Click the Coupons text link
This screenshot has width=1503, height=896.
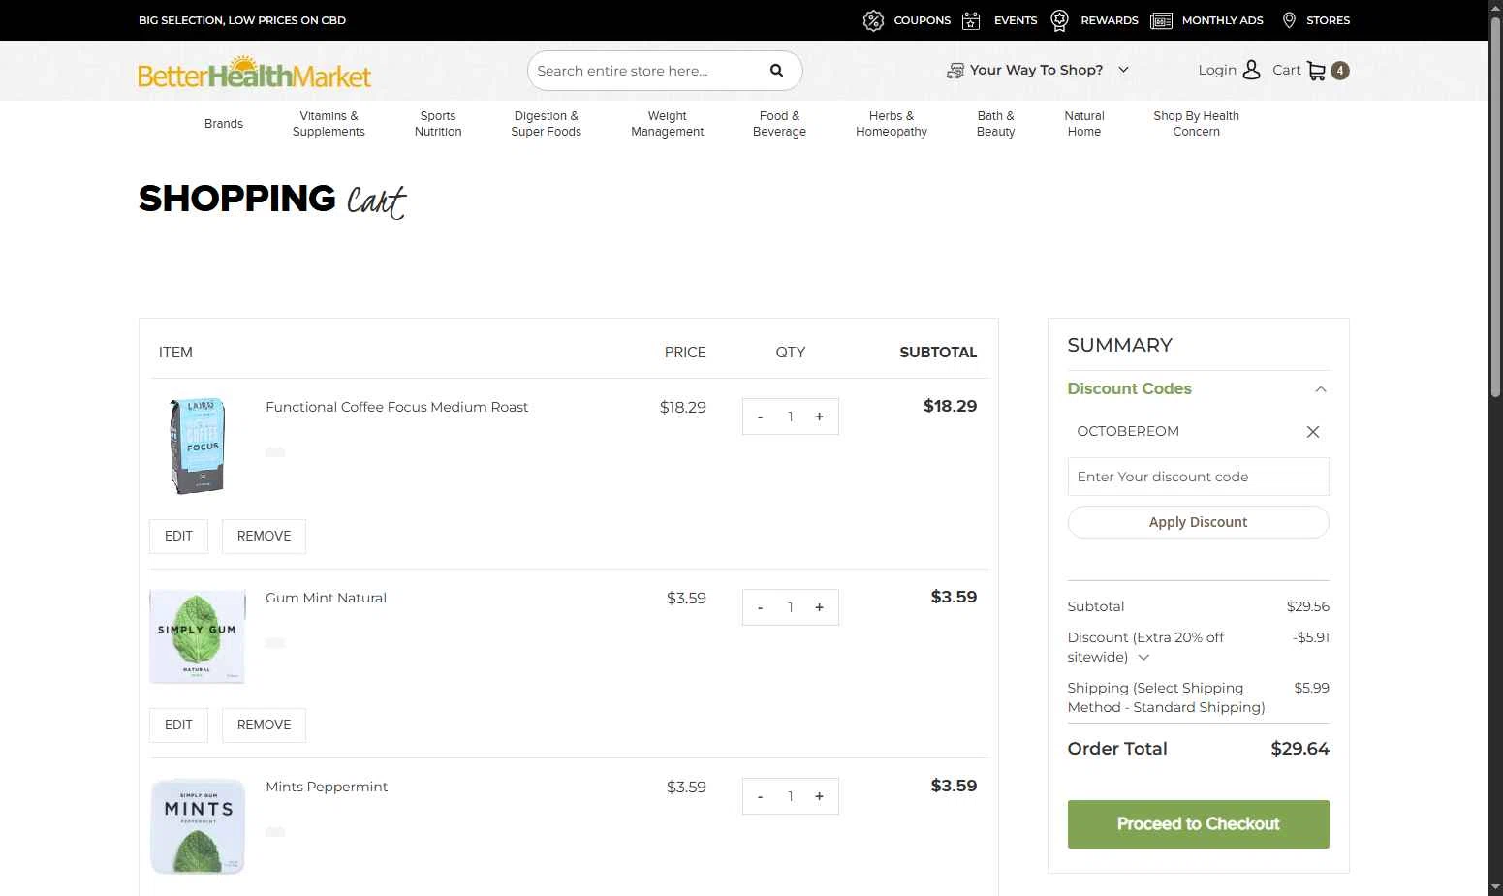coord(922,20)
